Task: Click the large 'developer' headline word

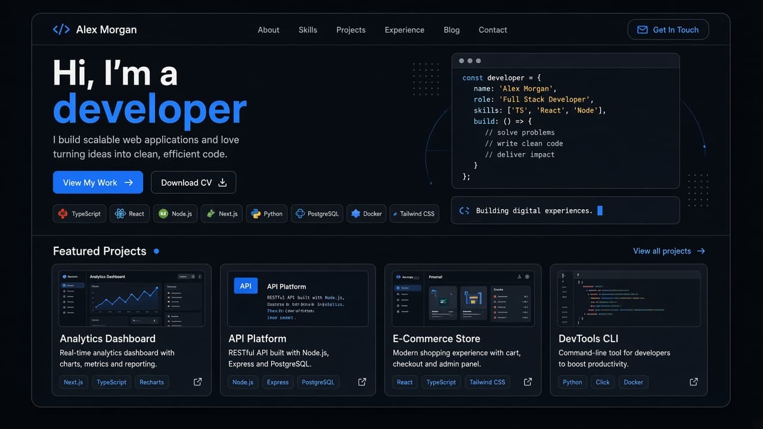Action: click(150, 109)
